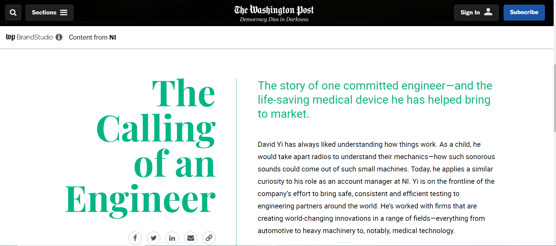Click the page's vertical scrollbar thumb
The width and height of the screenshot is (556, 246).
[555, 98]
